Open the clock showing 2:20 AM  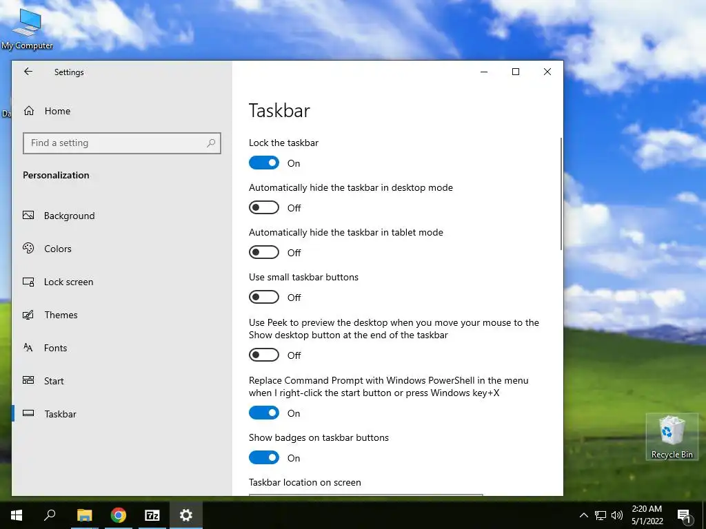[x=647, y=515]
